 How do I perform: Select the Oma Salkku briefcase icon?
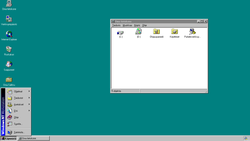[x=9, y=81]
